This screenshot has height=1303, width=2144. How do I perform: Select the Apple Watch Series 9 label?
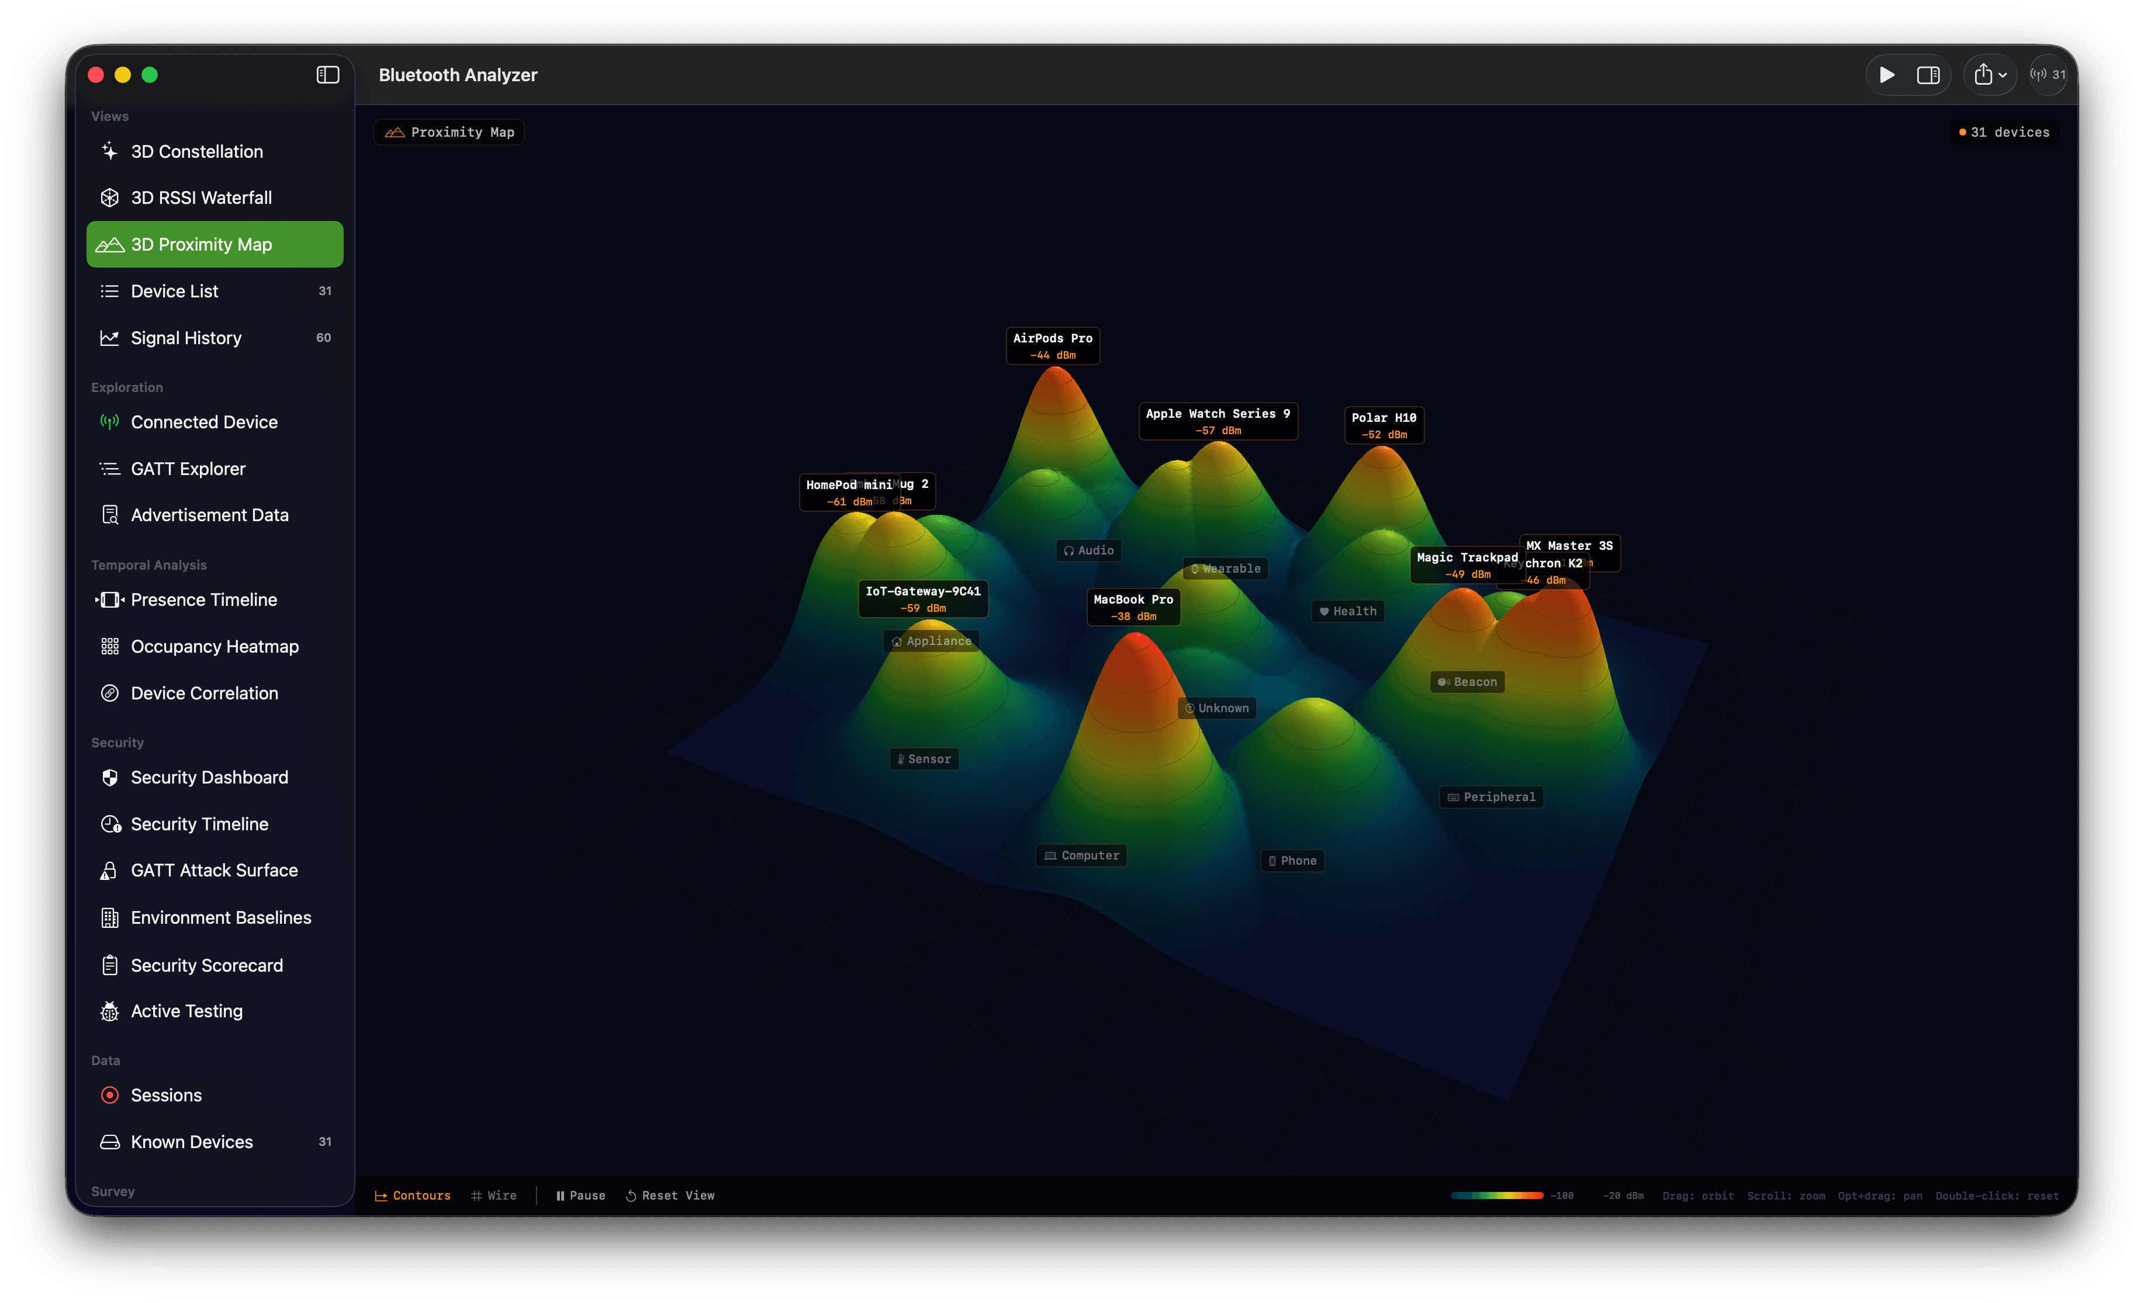(1218, 421)
